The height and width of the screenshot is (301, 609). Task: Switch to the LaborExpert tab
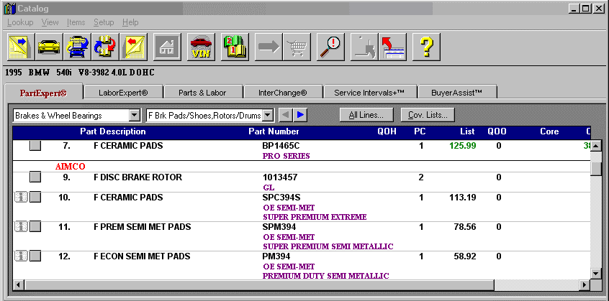point(122,93)
